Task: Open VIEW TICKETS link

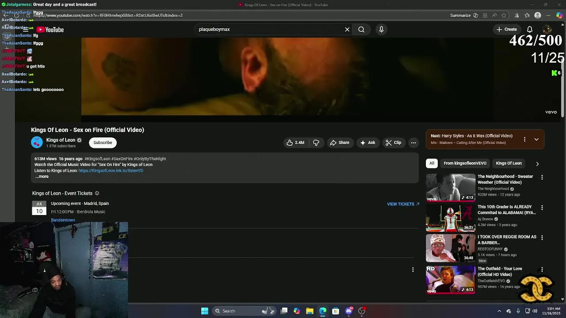Action: coord(403,204)
